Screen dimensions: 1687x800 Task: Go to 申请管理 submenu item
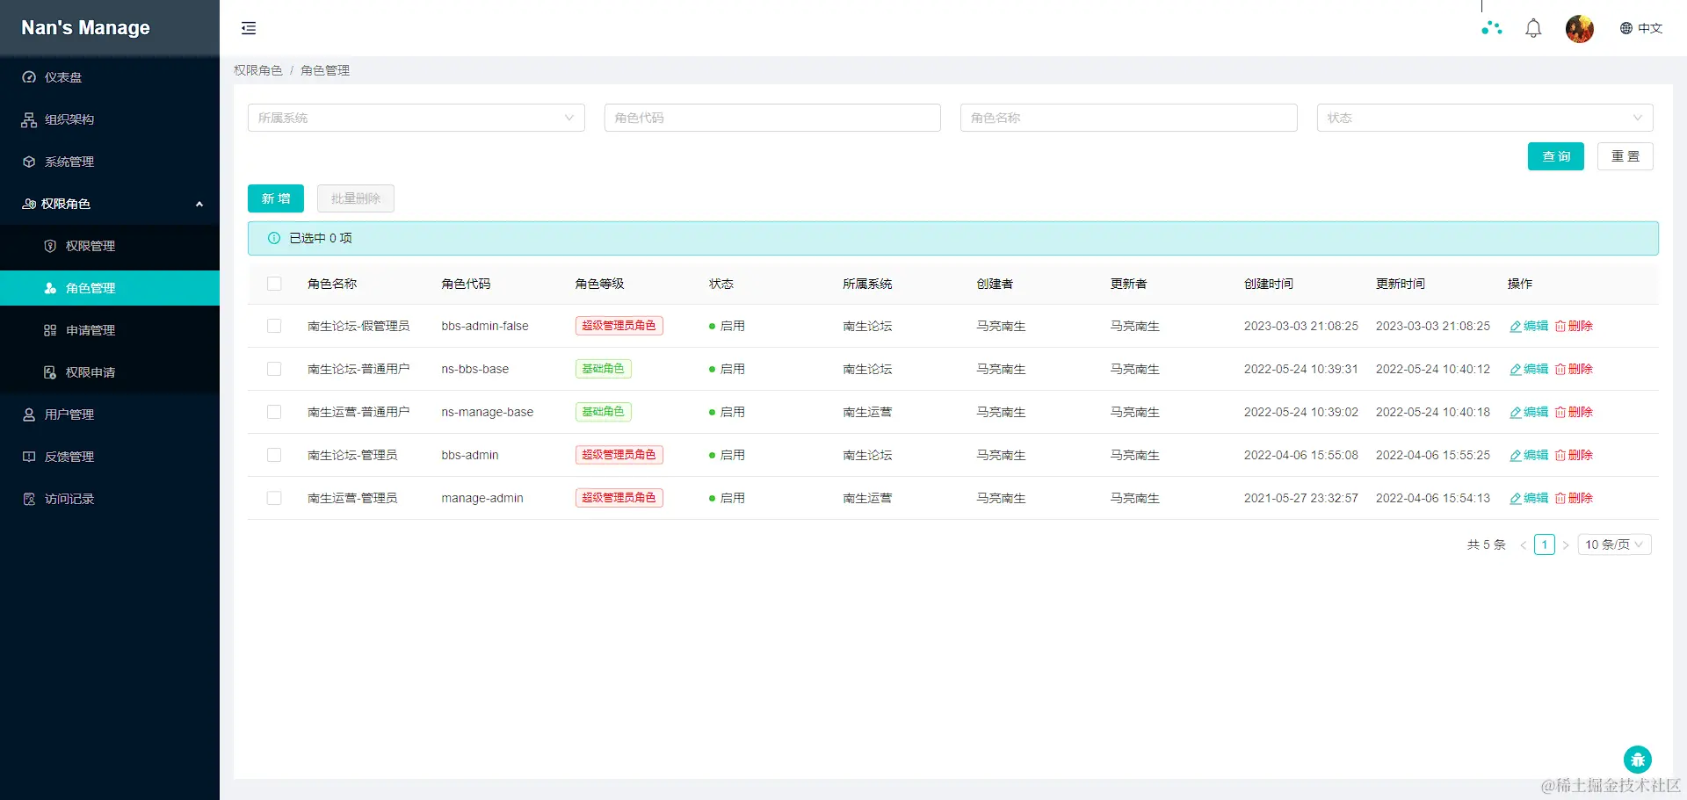(x=110, y=330)
